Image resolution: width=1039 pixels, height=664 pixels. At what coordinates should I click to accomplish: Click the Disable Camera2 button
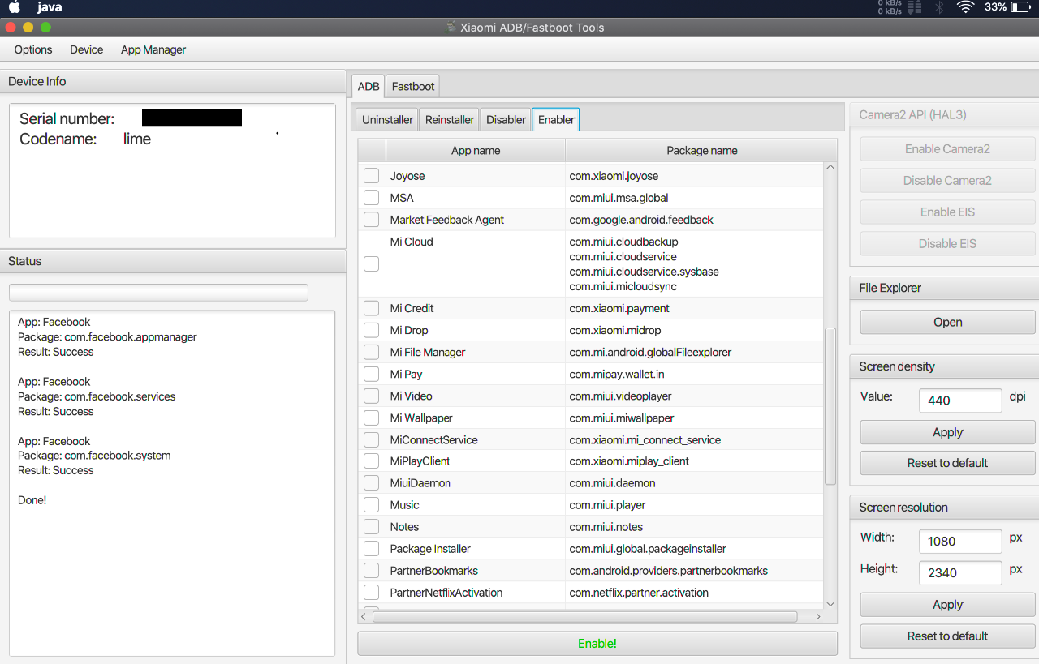click(947, 181)
